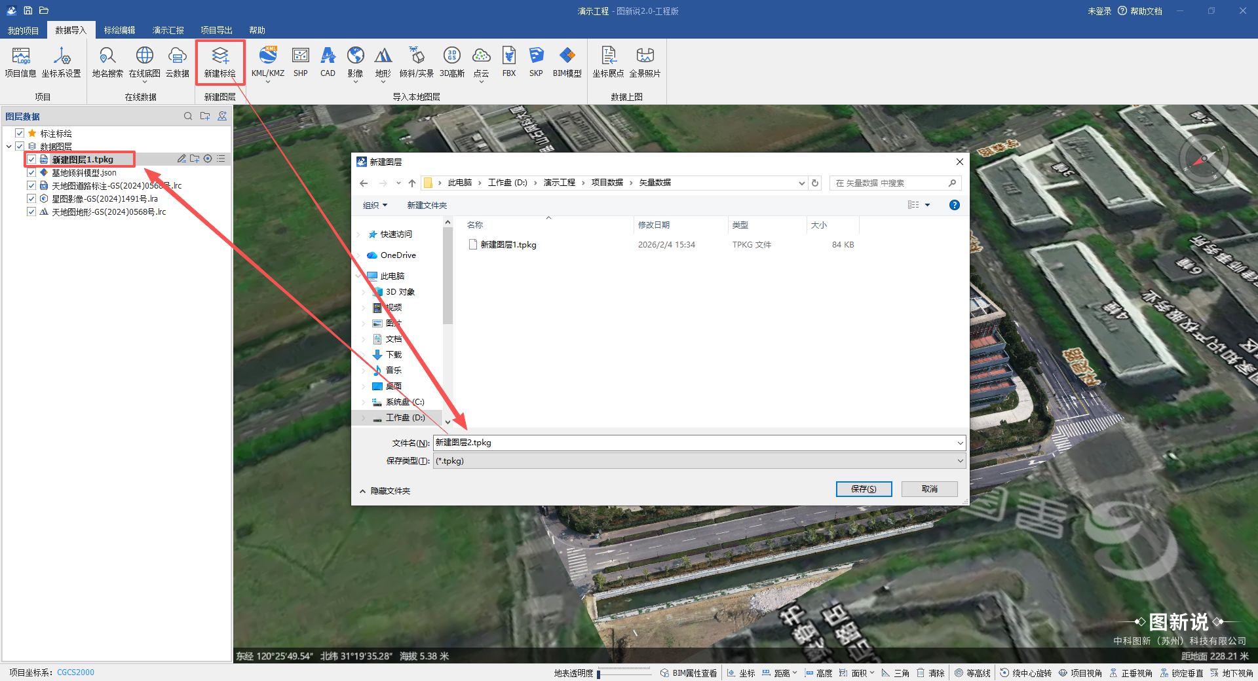Collapse the 数据图层 tree group
The width and height of the screenshot is (1258, 681).
9,146
